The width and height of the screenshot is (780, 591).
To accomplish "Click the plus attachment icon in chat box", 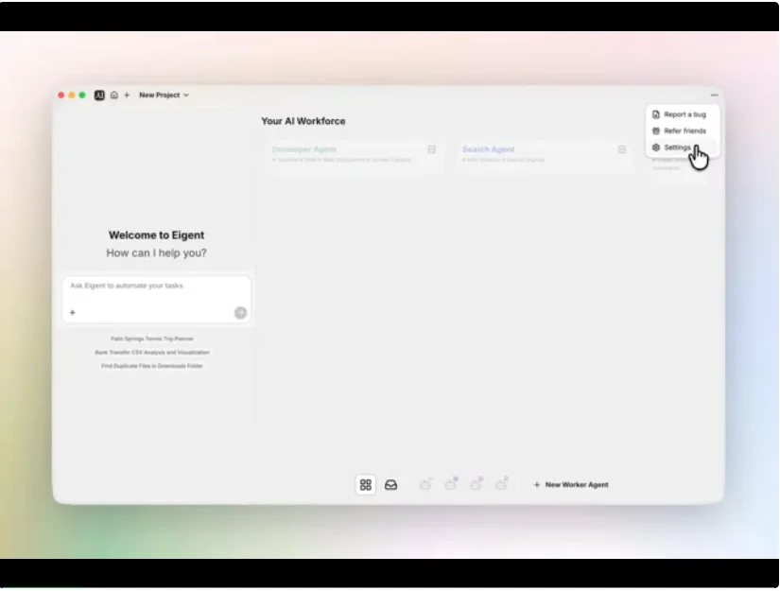I will (x=72, y=312).
